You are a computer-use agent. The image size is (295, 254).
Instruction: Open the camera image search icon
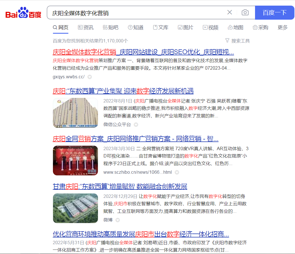pos(245,13)
